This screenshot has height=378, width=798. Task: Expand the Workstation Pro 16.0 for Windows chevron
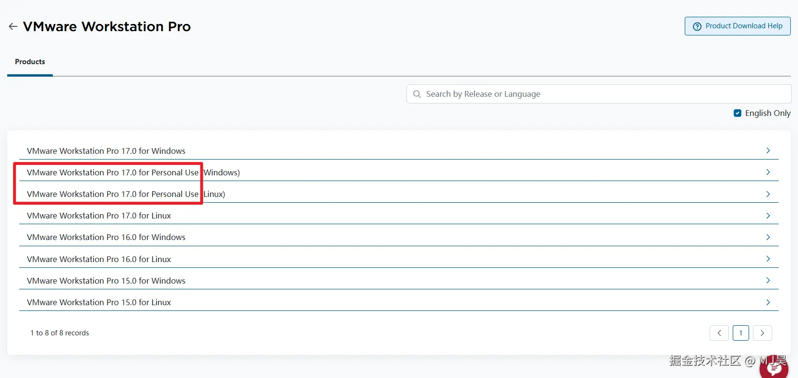point(768,237)
